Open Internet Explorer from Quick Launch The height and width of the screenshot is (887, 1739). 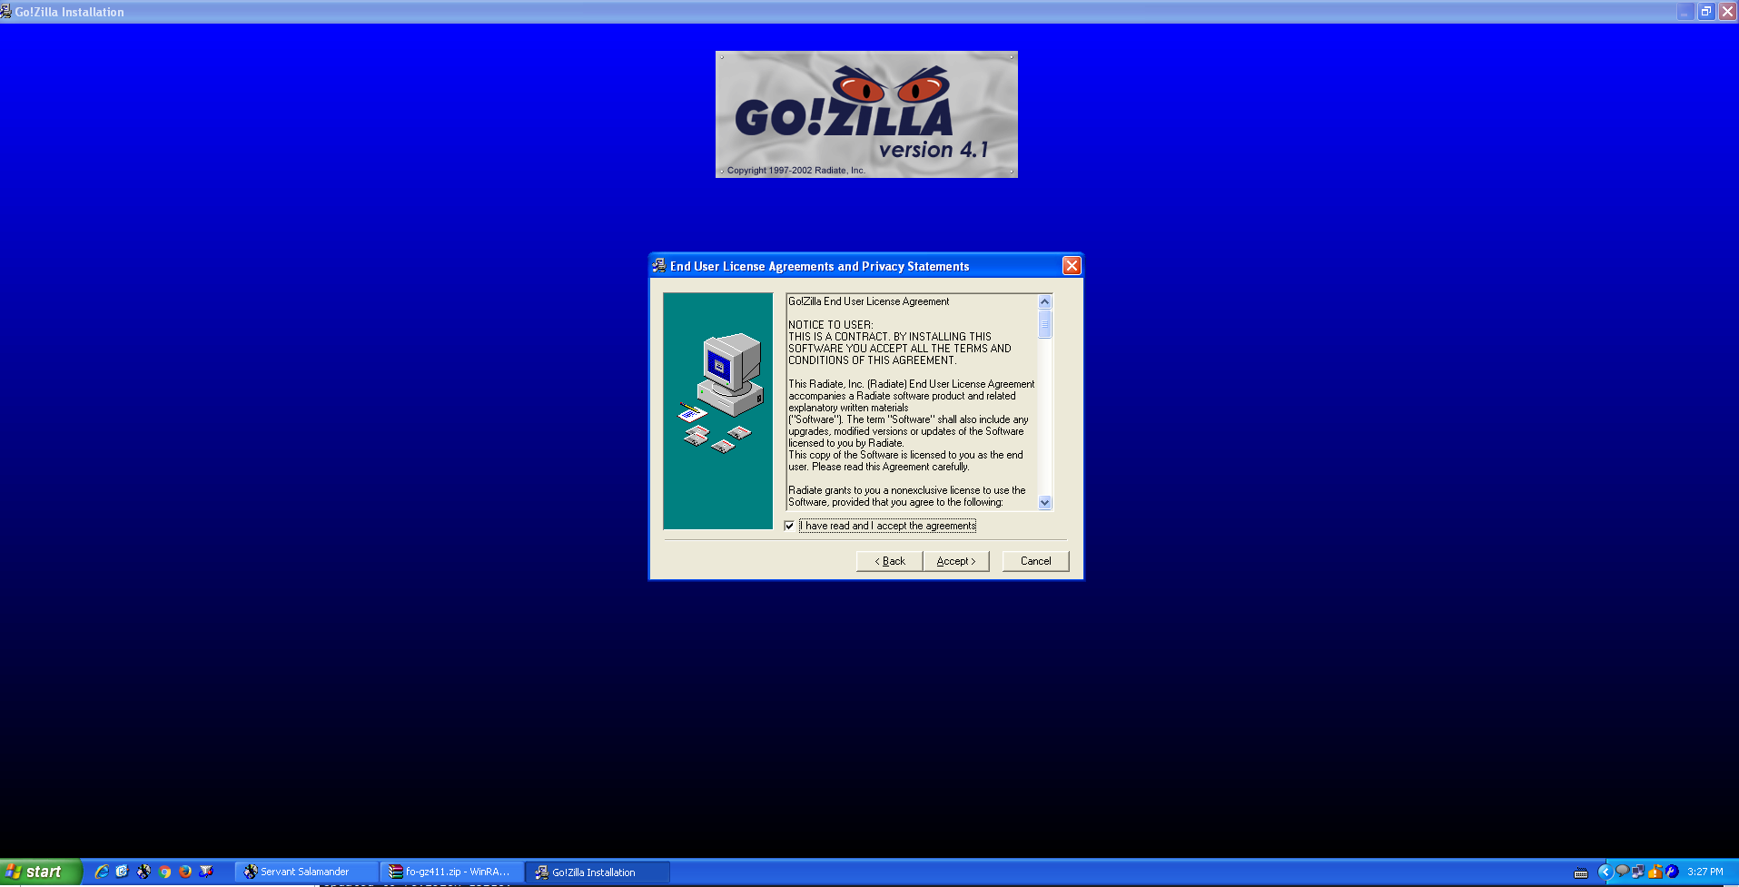tap(102, 872)
